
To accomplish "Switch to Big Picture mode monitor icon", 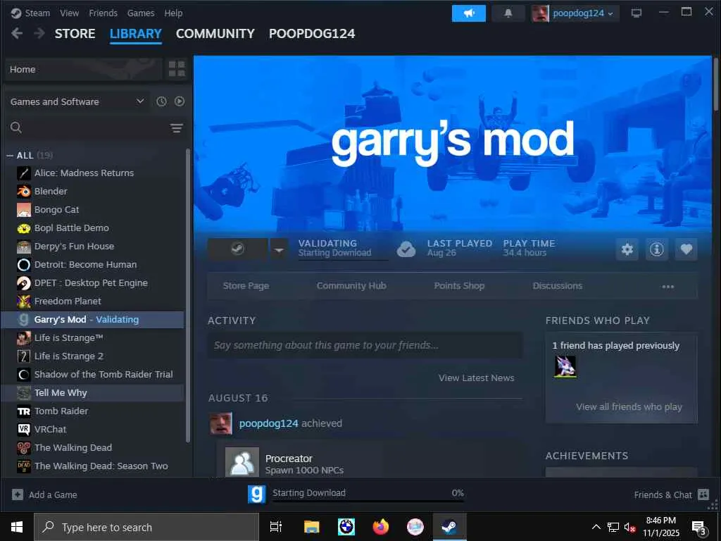I will pos(637,13).
